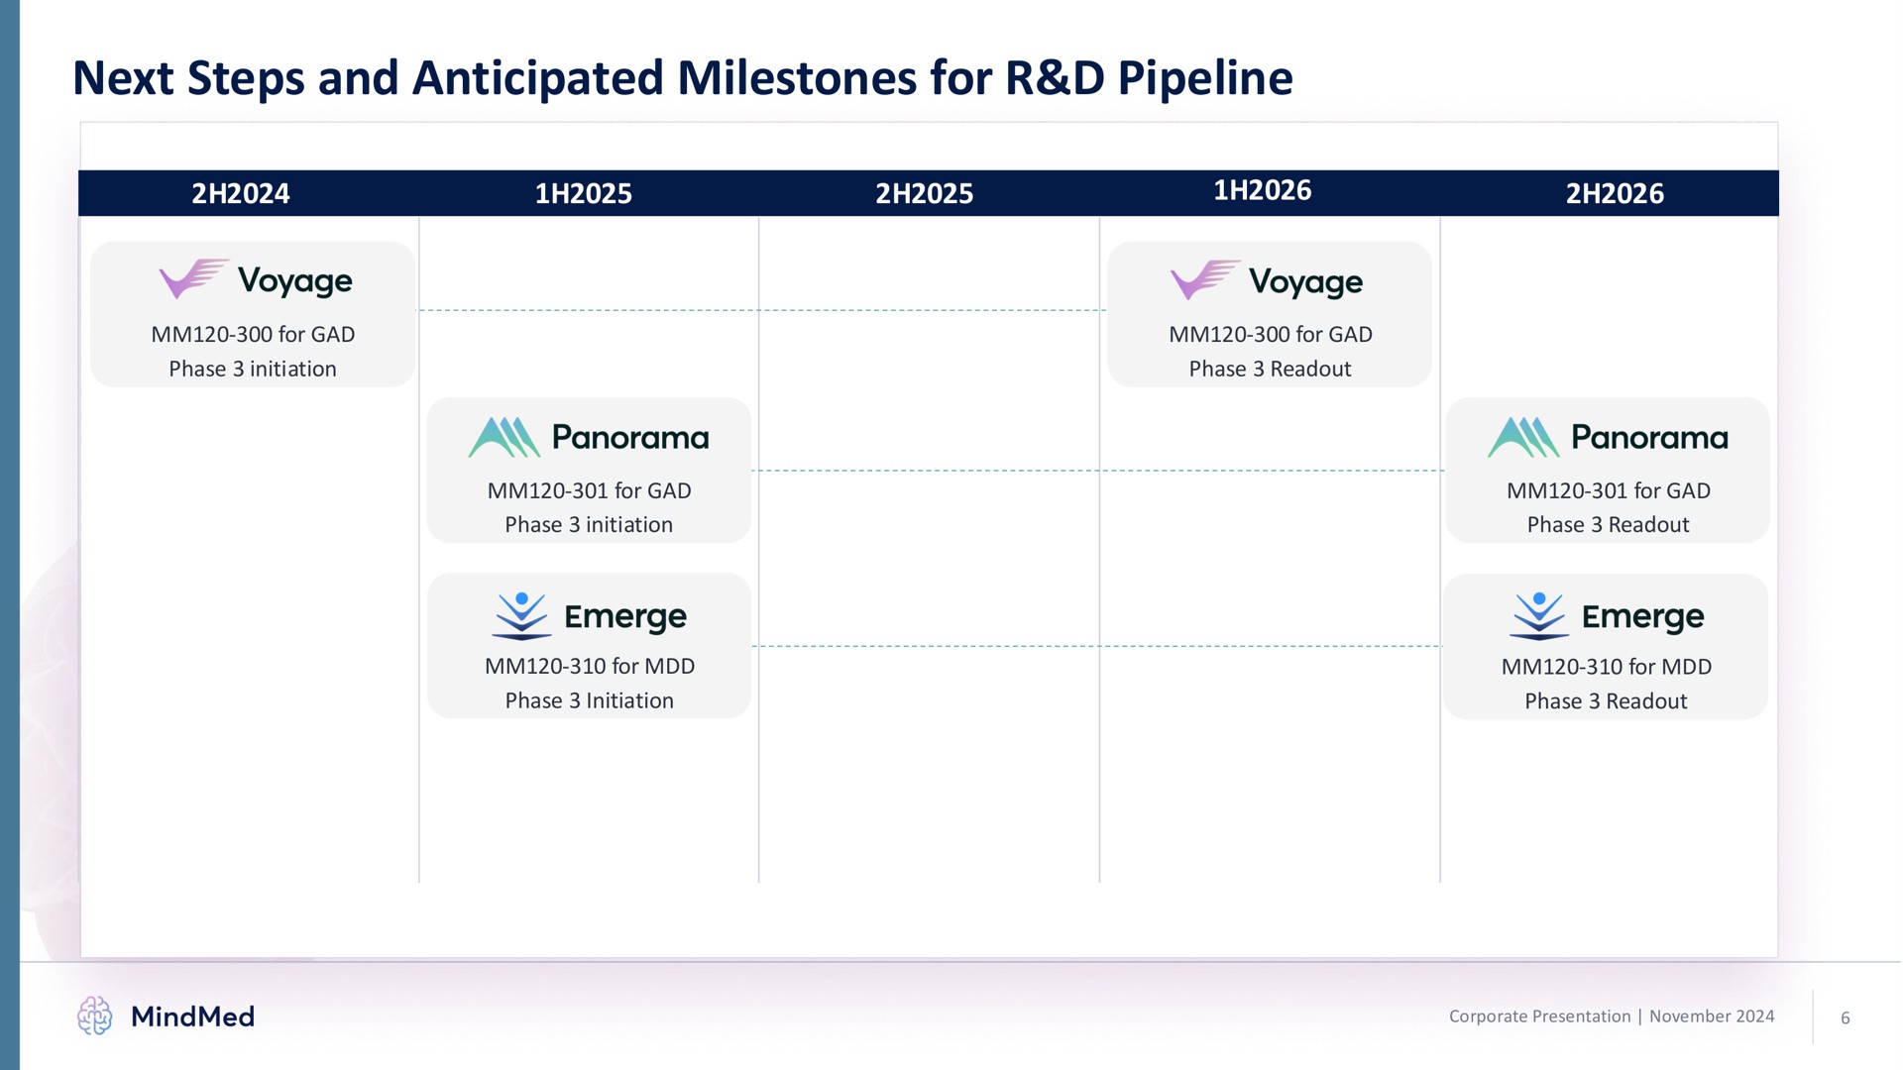Click 'MM120-301 for GAD' in the 2H2026 card
The image size is (1903, 1070).
tap(1609, 490)
